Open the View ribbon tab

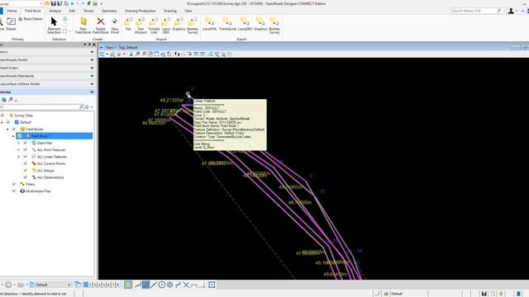[x=188, y=11]
